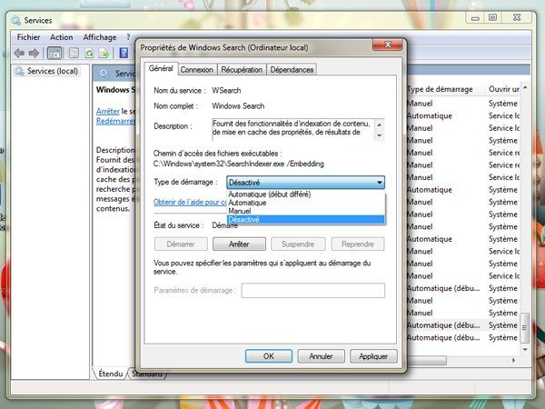This screenshot has height=409, width=545.
Task: Click the Export list toolbar icon
Action: click(x=104, y=54)
